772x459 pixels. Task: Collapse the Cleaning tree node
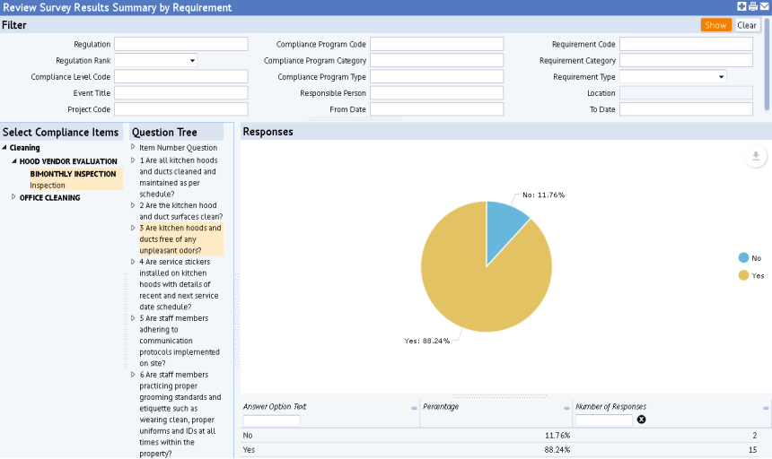click(x=4, y=147)
